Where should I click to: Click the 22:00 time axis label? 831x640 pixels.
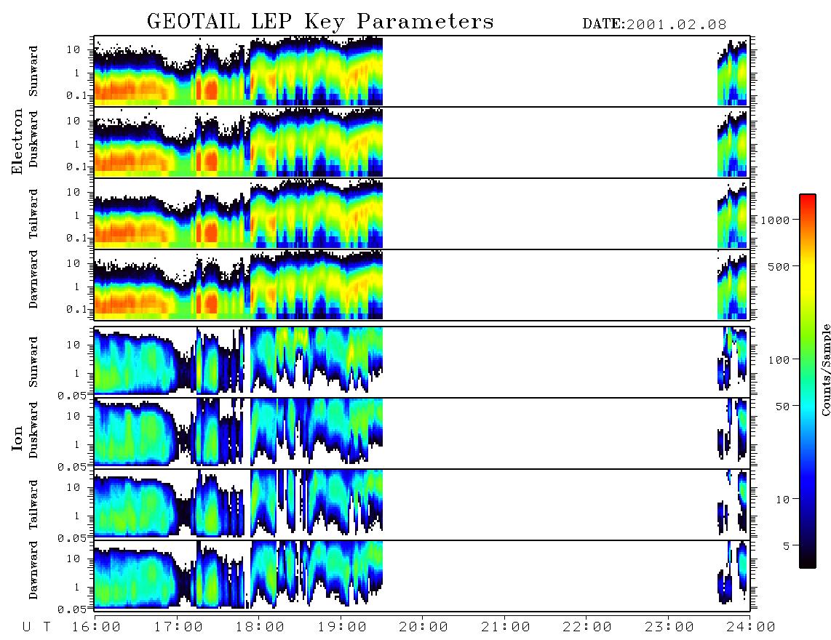(587, 627)
